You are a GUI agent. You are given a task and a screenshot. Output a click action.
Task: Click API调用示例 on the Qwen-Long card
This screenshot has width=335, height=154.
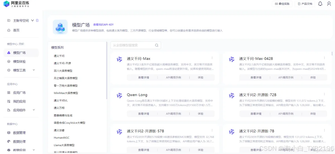tap(173, 113)
